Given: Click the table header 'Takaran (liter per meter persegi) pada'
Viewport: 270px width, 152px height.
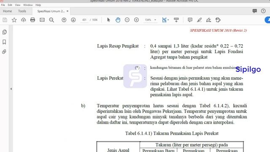Looking at the screenshot, I should (x=192, y=145).
